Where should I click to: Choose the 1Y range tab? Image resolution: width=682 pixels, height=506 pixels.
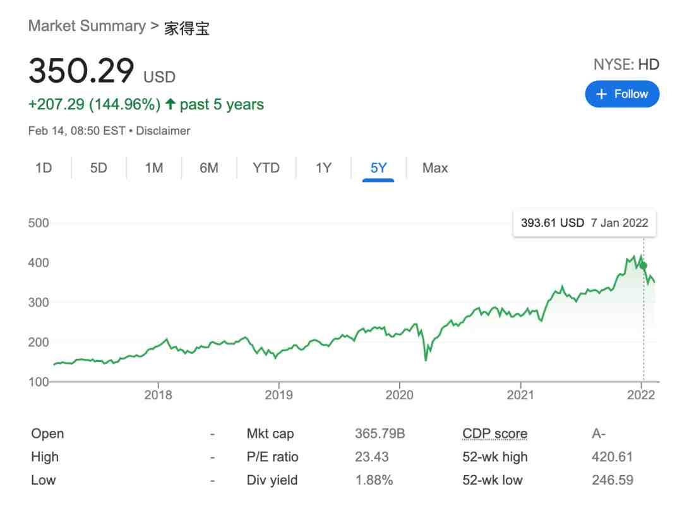(x=323, y=168)
